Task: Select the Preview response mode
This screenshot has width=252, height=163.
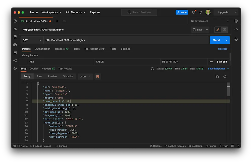Action: (x=53, y=76)
